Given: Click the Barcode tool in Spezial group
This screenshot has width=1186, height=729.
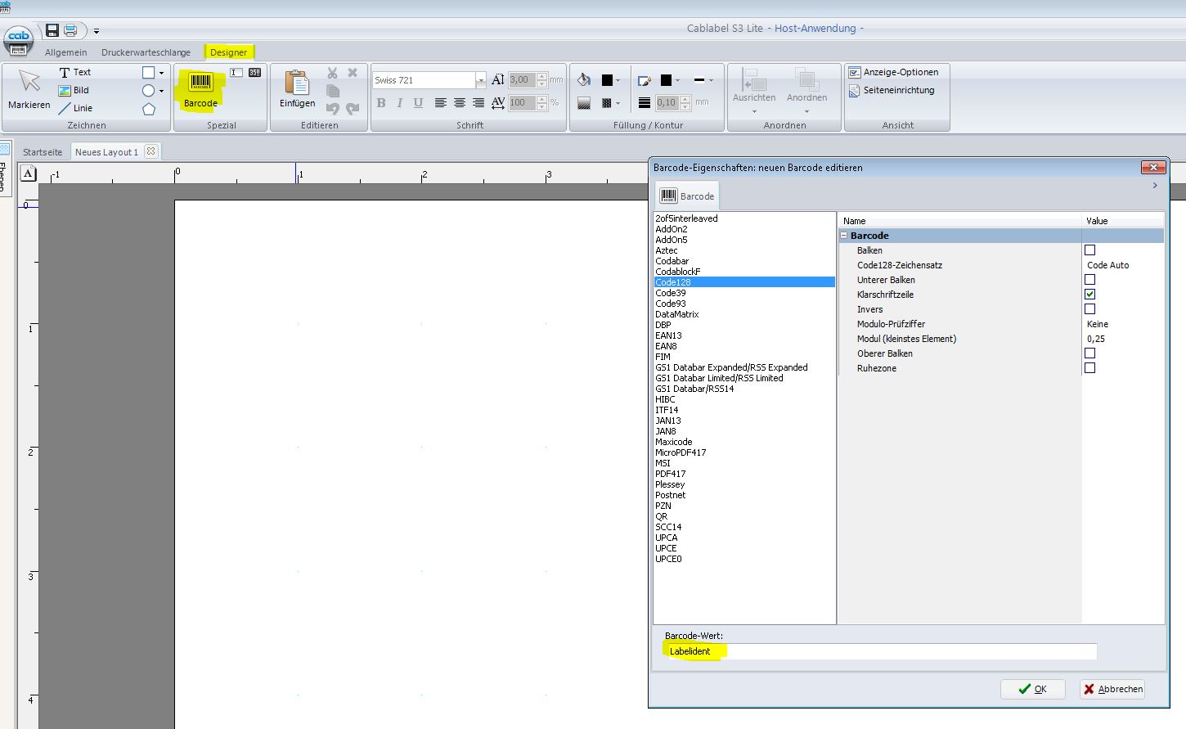Looking at the screenshot, I should 200,89.
